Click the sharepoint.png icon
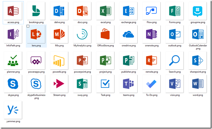The width and height of the screenshot is (212, 129). (198, 61)
